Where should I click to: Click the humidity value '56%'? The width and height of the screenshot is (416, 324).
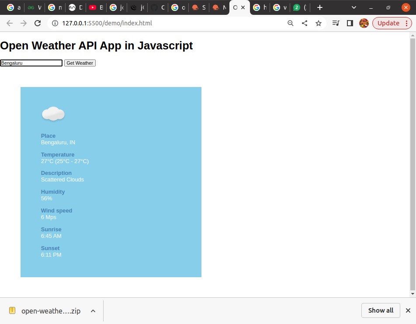[46, 199]
